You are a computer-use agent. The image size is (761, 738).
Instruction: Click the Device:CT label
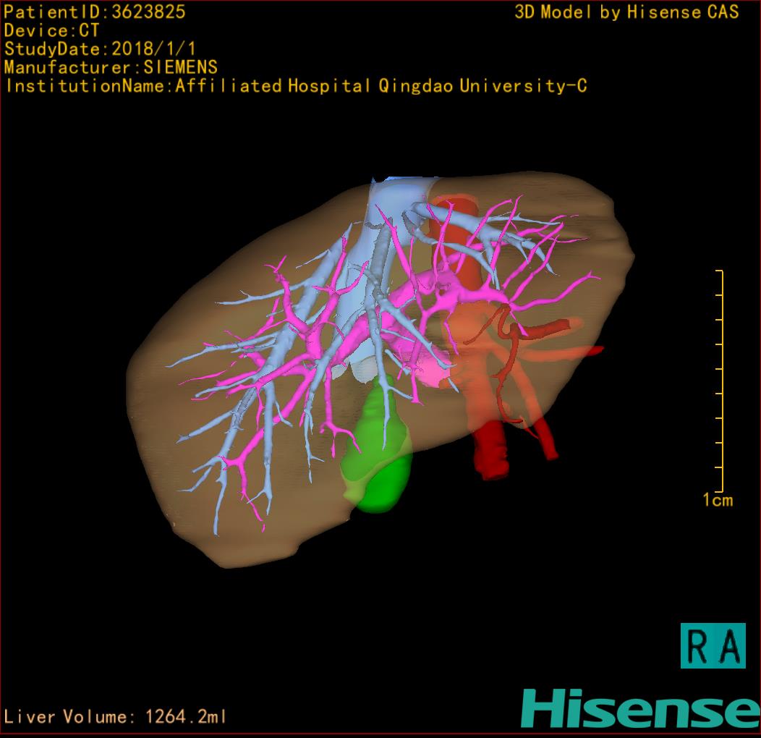pos(51,30)
